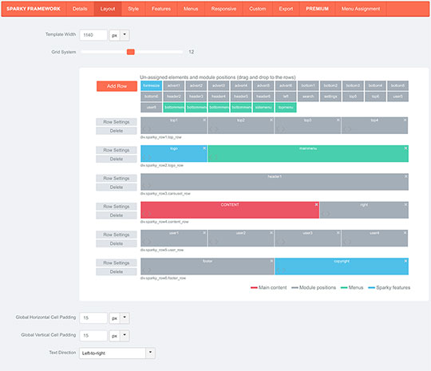The image size is (431, 371).
Task: Select the PREMIUM tab
Action: [317, 9]
